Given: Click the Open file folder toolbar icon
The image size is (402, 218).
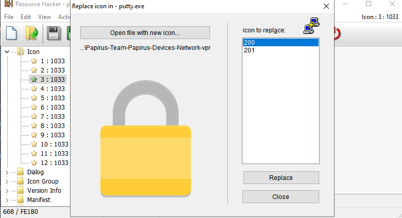Looking at the screenshot, I should coord(31,34).
